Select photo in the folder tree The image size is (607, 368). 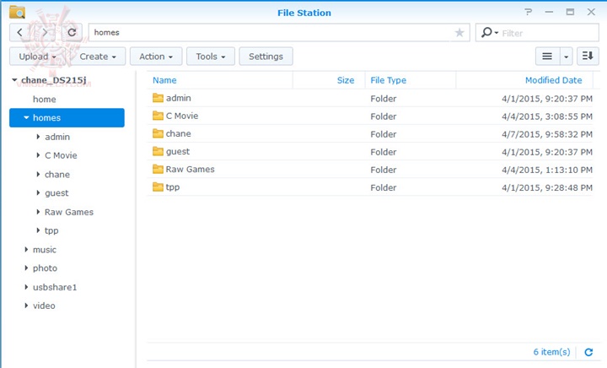click(45, 268)
